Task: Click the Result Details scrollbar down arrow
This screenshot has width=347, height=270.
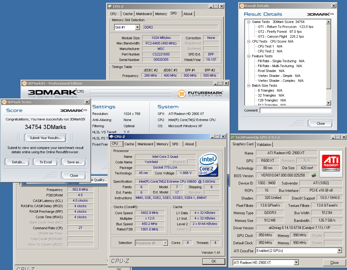Action: 329,103
